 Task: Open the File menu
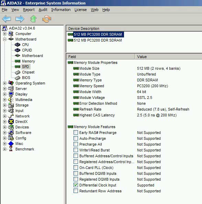point(4,10)
